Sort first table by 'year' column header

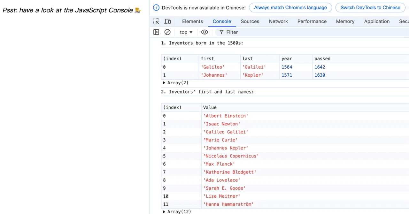point(296,59)
